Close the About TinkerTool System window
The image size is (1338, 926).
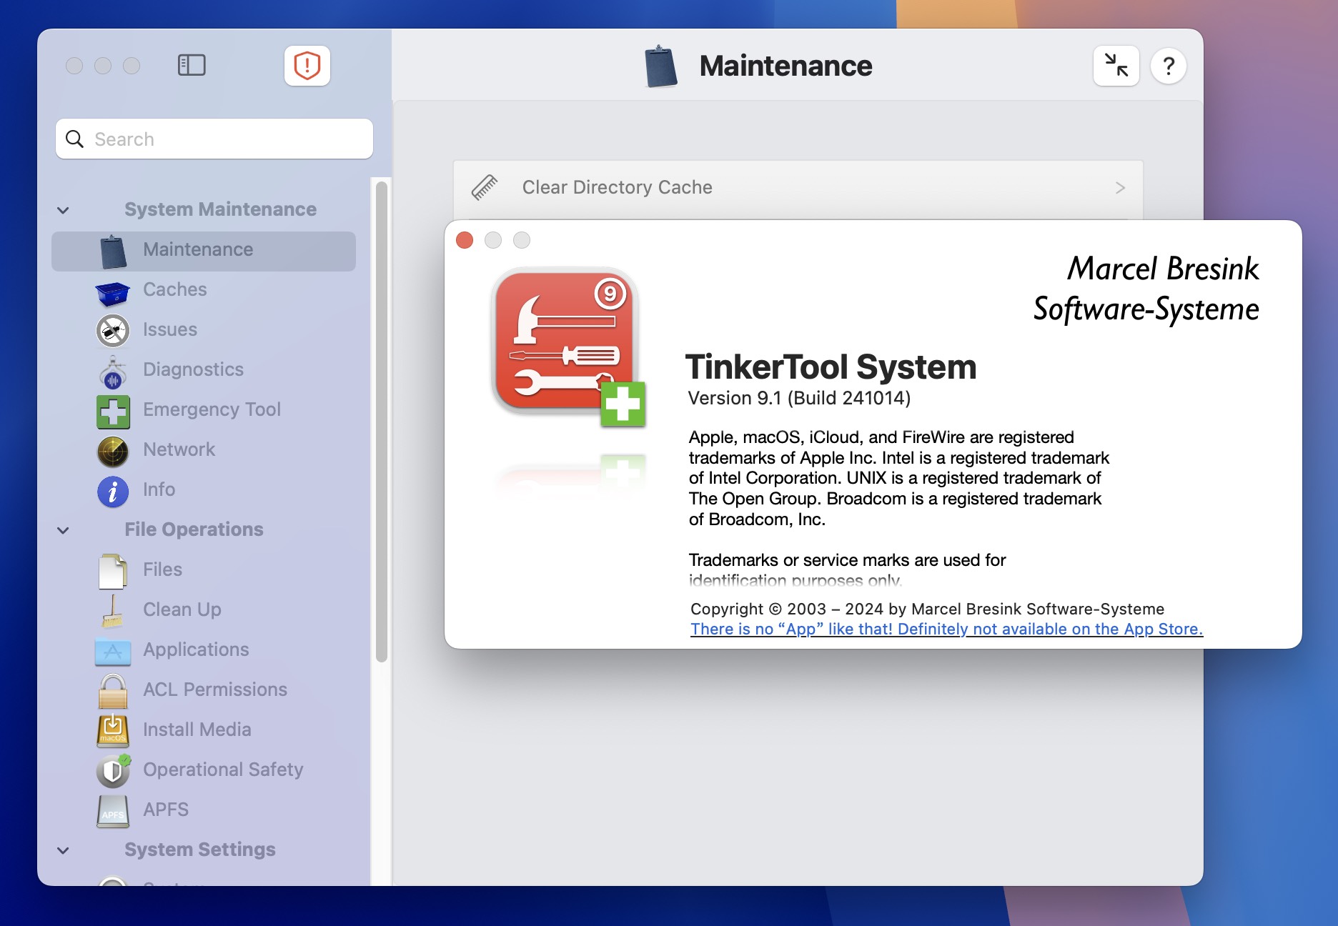pos(465,240)
